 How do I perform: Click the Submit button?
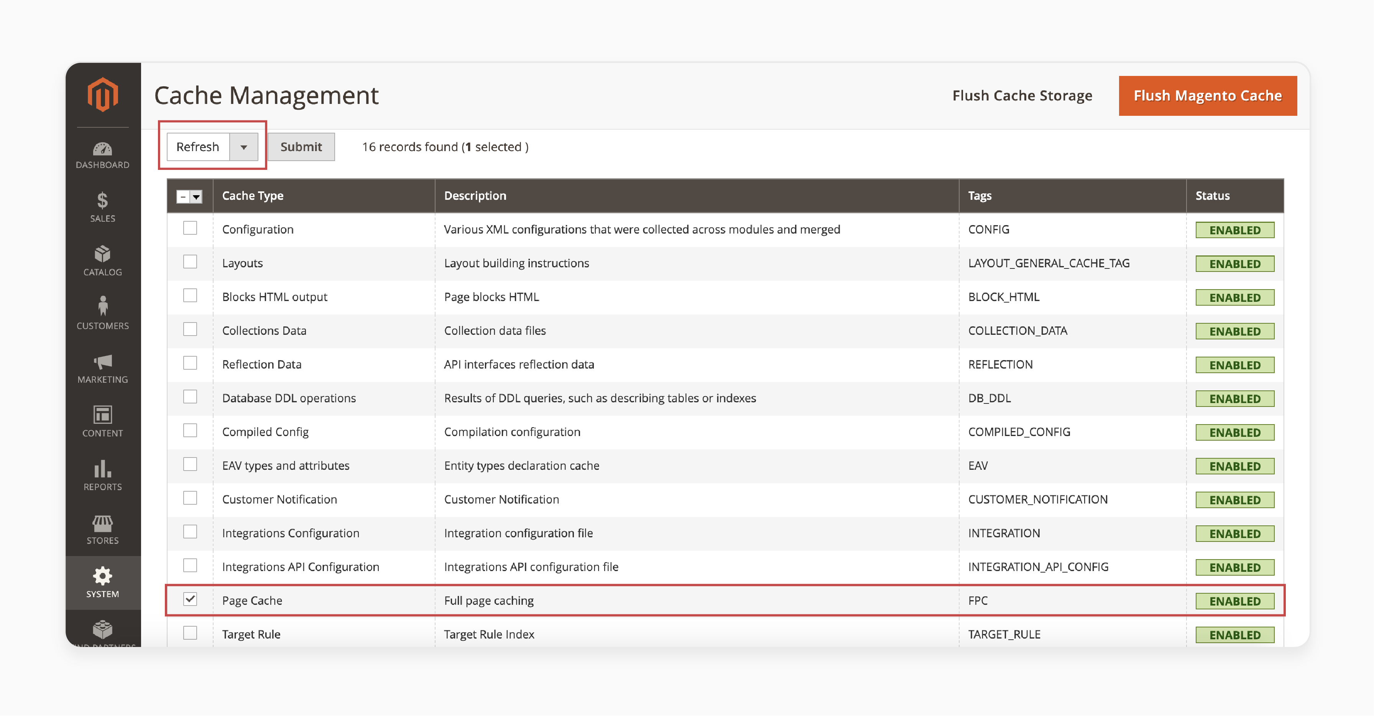coord(301,147)
